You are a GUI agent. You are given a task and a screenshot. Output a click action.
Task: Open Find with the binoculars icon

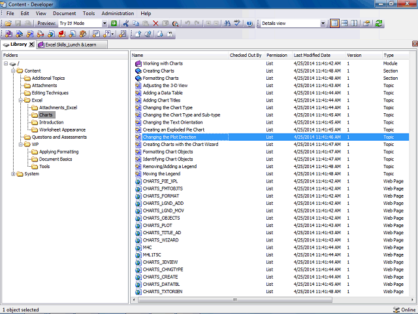click(227, 24)
